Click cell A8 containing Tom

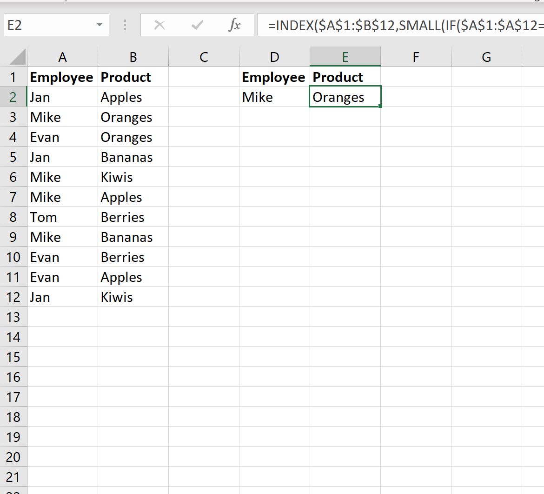[x=62, y=217]
